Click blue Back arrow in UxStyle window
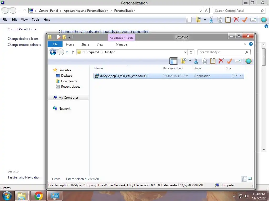The width and height of the screenshot is (269, 201). click(x=53, y=52)
